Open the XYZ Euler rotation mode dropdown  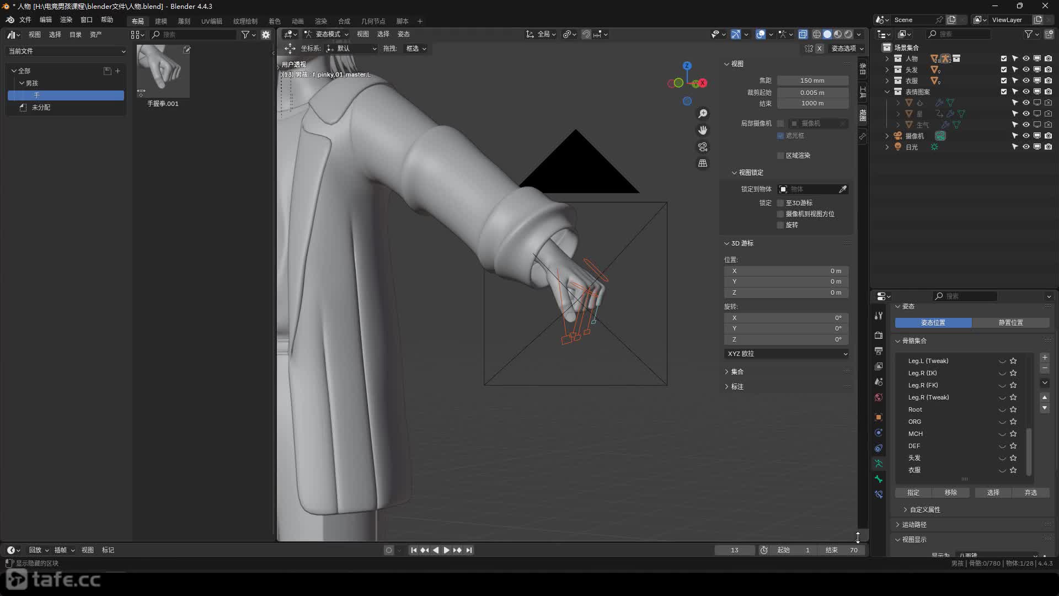pyautogui.click(x=786, y=354)
